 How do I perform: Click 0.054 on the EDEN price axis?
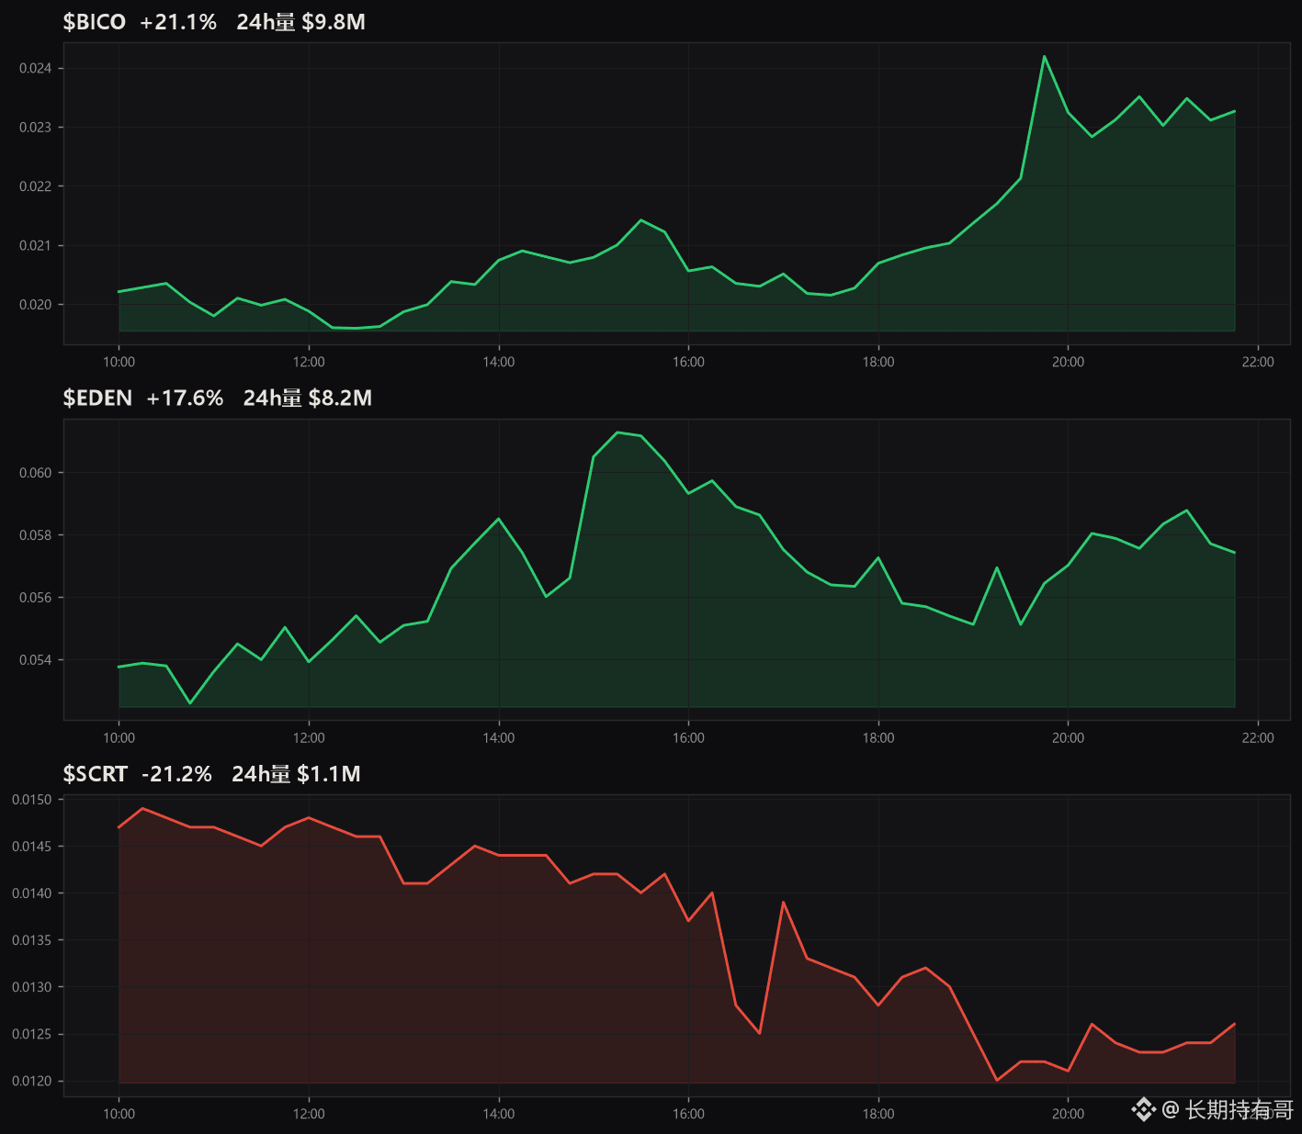tap(35, 660)
